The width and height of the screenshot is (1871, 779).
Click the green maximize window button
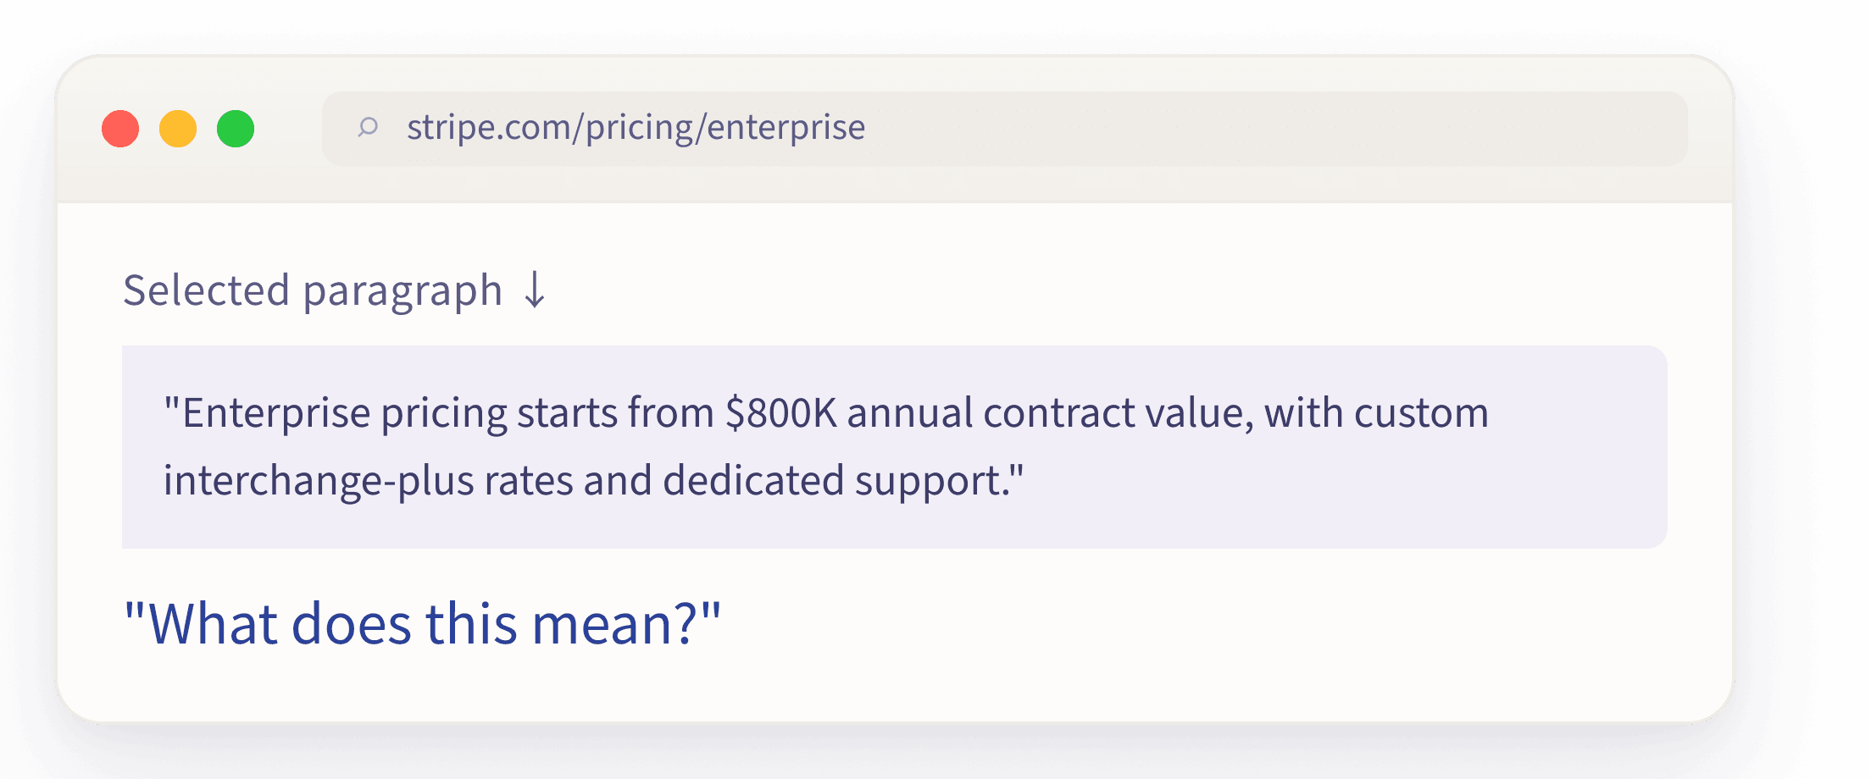pos(236,129)
